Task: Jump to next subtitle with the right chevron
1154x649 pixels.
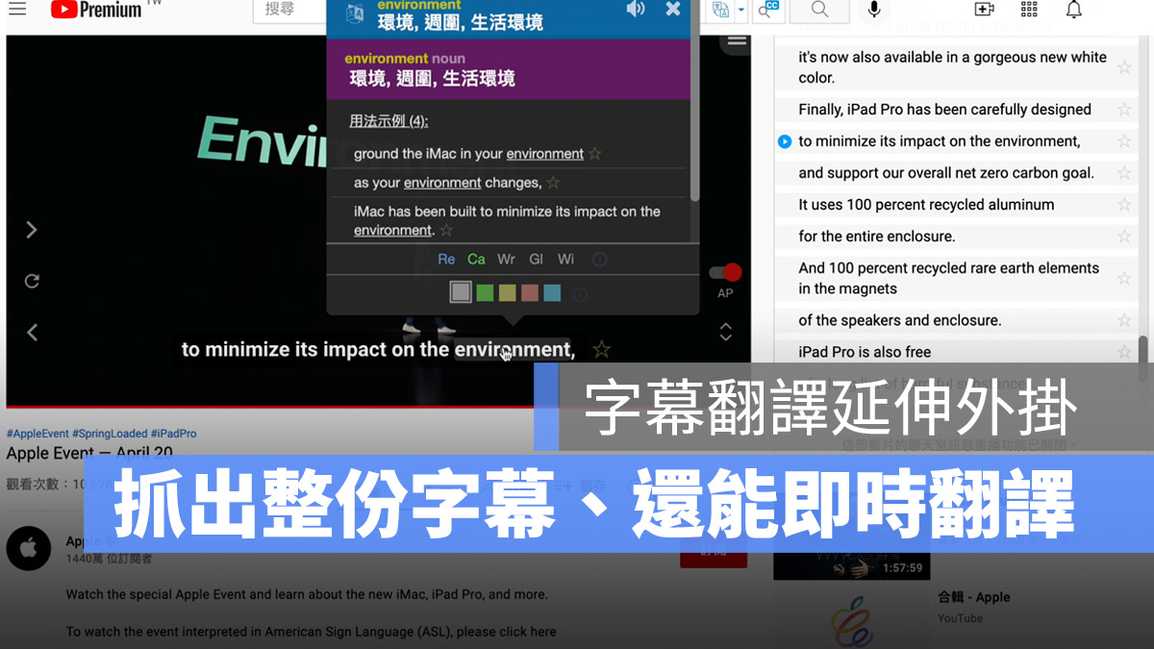Action: [32, 230]
